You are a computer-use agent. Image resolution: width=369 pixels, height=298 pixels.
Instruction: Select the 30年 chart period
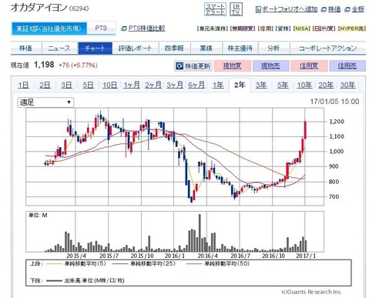347,85
